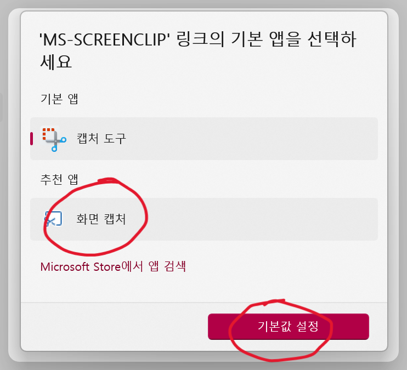The image size is (407, 370).
Task: Click the 앱 검색 end of the Store link
Action: tap(167, 266)
